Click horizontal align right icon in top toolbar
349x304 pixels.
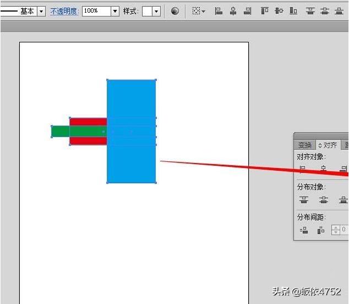(248, 10)
